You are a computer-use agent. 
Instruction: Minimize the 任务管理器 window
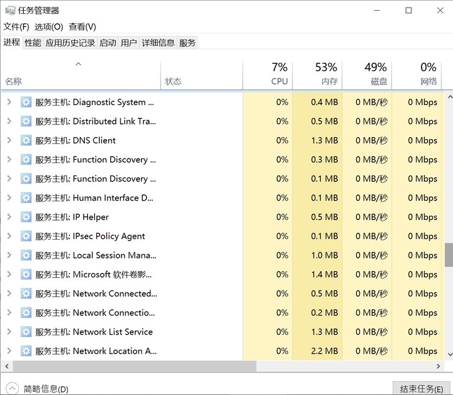(x=377, y=11)
